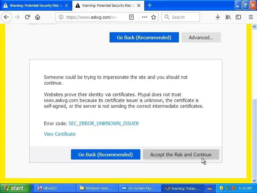Click the keyboard icon on taskbar

click(x=209, y=188)
